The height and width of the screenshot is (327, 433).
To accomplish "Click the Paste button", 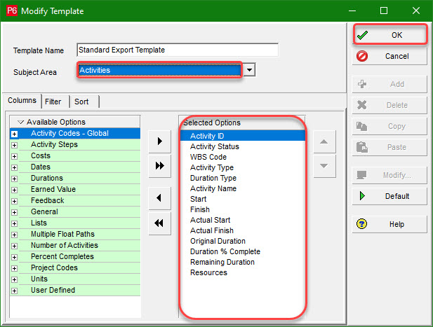I will pyautogui.click(x=389, y=147).
